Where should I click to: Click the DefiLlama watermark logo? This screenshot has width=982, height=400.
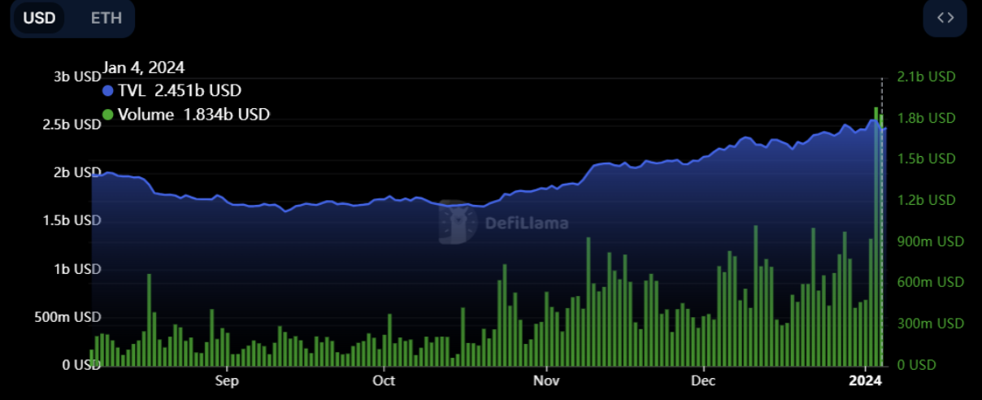coord(458,222)
